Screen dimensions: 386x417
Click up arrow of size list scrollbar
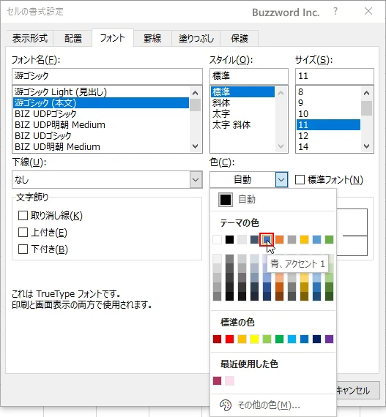pyautogui.click(x=366, y=93)
